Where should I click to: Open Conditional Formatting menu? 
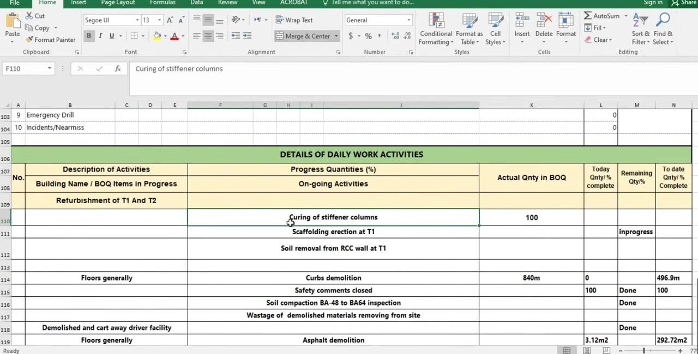pyautogui.click(x=436, y=29)
